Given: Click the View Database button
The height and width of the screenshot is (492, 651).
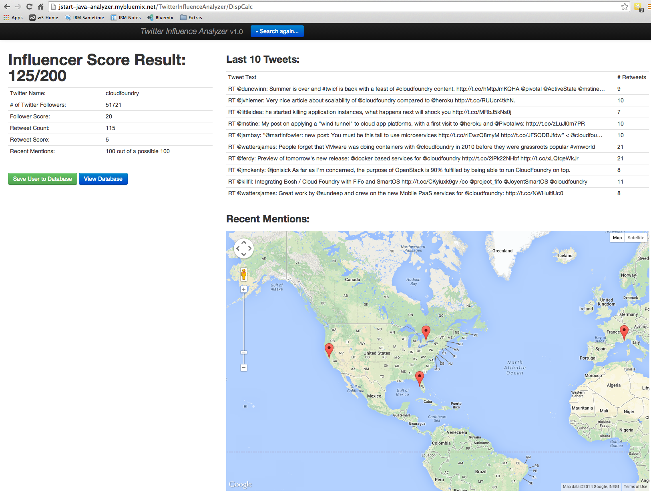Looking at the screenshot, I should (x=103, y=179).
